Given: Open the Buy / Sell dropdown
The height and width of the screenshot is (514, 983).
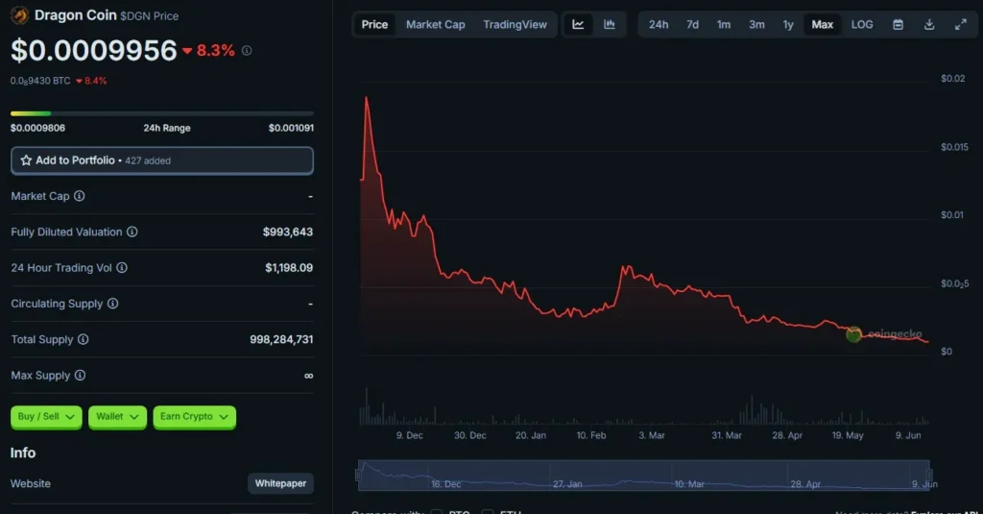Looking at the screenshot, I should click(x=46, y=417).
